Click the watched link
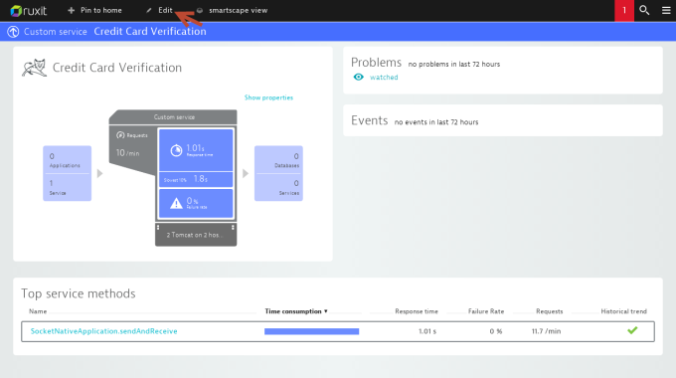This screenshot has height=378, width=676. (x=384, y=78)
